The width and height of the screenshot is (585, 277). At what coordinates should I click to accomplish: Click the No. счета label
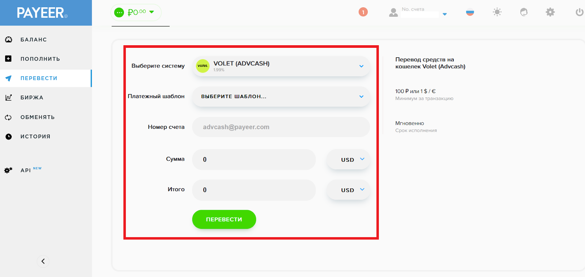pyautogui.click(x=413, y=9)
